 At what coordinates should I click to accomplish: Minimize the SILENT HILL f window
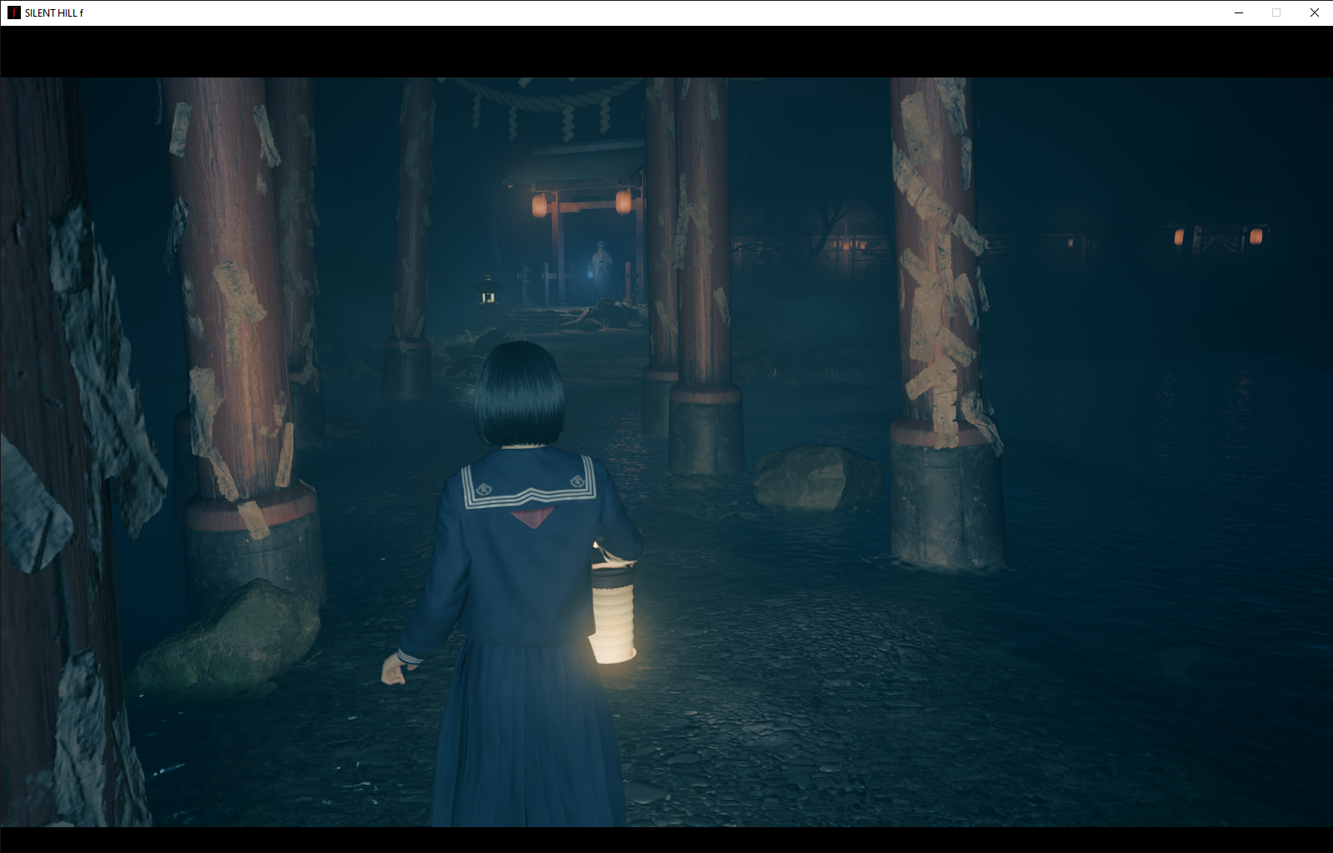click(1239, 12)
